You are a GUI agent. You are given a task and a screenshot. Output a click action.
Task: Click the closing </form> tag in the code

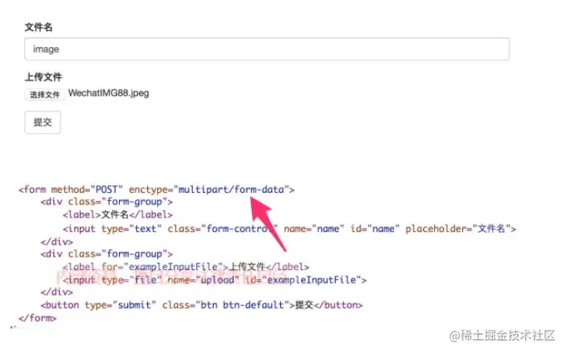[x=37, y=318]
